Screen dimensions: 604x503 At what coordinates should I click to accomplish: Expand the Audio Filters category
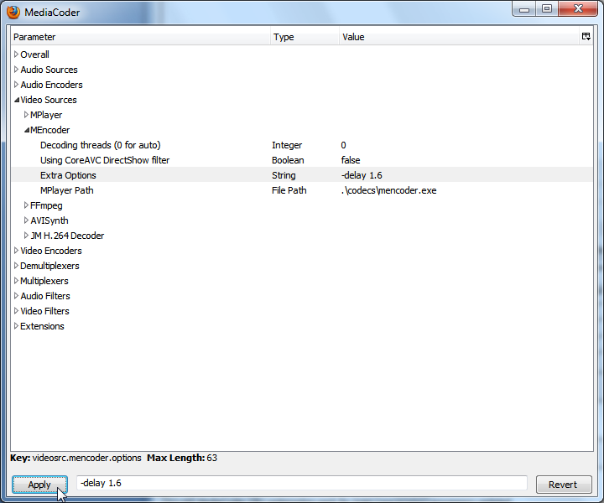[x=16, y=296]
